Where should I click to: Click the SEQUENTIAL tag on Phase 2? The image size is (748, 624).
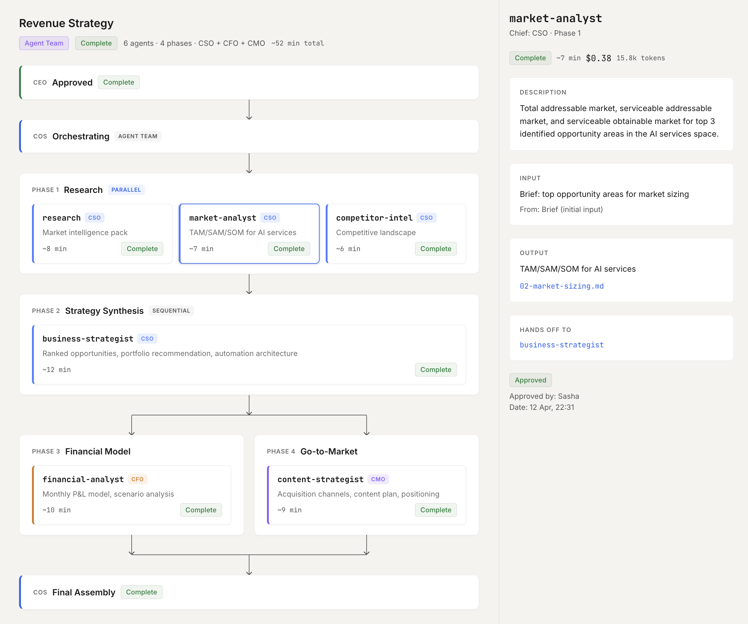coord(171,311)
